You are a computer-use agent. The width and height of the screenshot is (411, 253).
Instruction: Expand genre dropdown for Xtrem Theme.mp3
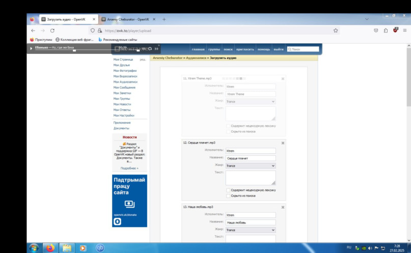click(250, 101)
